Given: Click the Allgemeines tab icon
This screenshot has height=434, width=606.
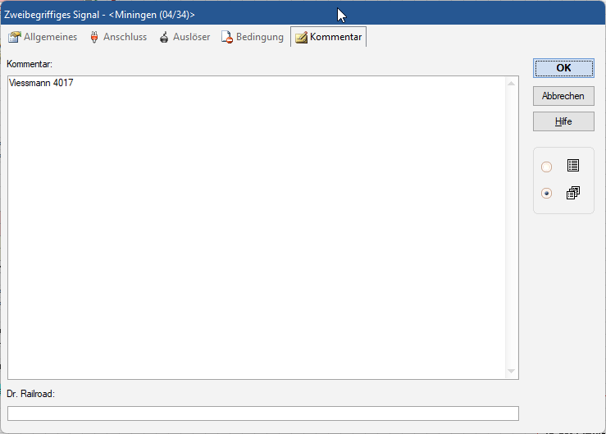Looking at the screenshot, I should [x=14, y=38].
